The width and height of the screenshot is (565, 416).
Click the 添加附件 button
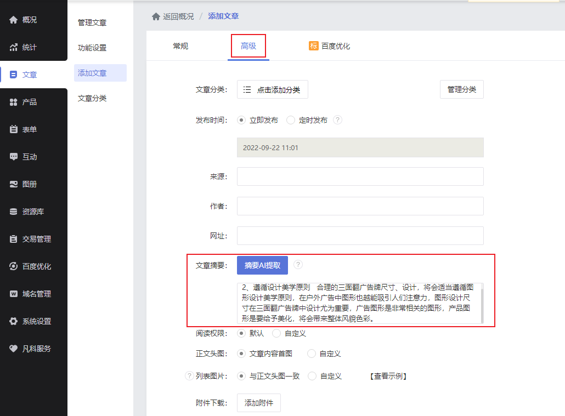coord(259,403)
